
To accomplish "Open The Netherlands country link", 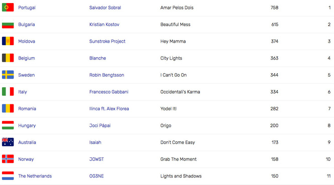I will (x=35, y=176).
